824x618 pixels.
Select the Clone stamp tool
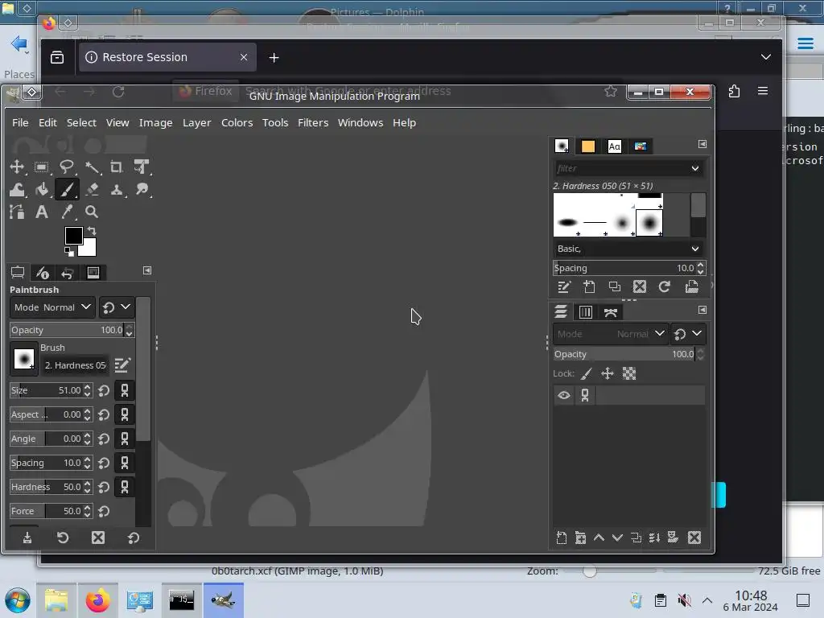117,189
